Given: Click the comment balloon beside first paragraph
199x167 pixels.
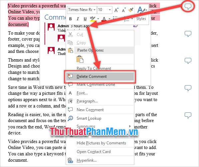Looking at the screenshot, I should click(x=188, y=6).
